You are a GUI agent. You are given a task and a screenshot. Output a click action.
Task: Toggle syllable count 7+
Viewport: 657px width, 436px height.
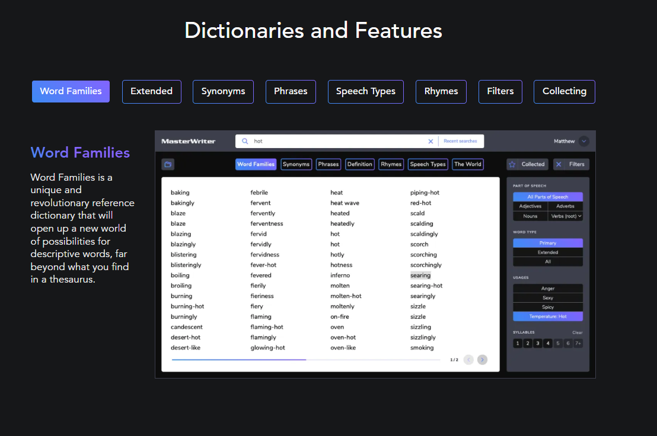578,344
